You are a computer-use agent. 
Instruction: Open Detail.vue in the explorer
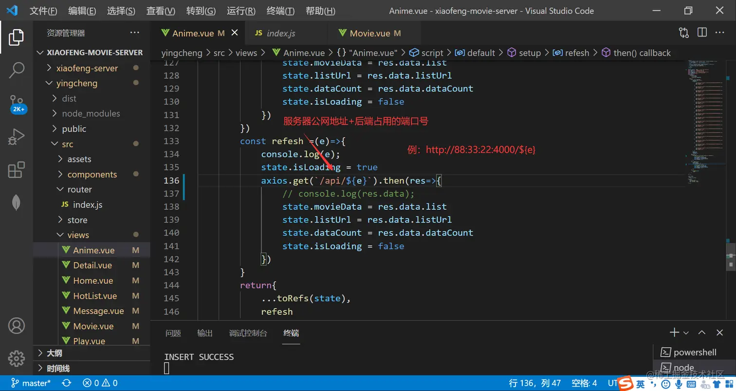92,265
